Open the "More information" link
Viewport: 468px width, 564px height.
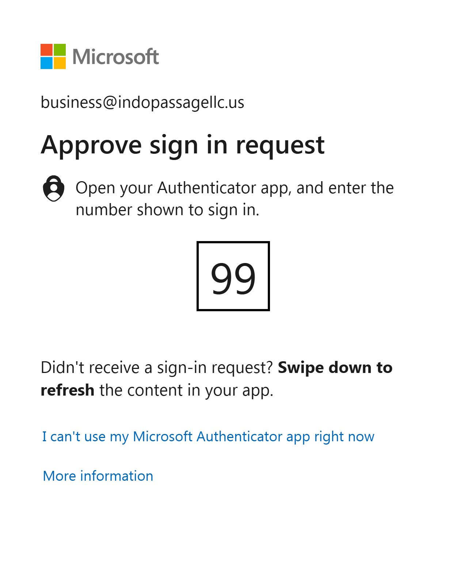(98, 476)
